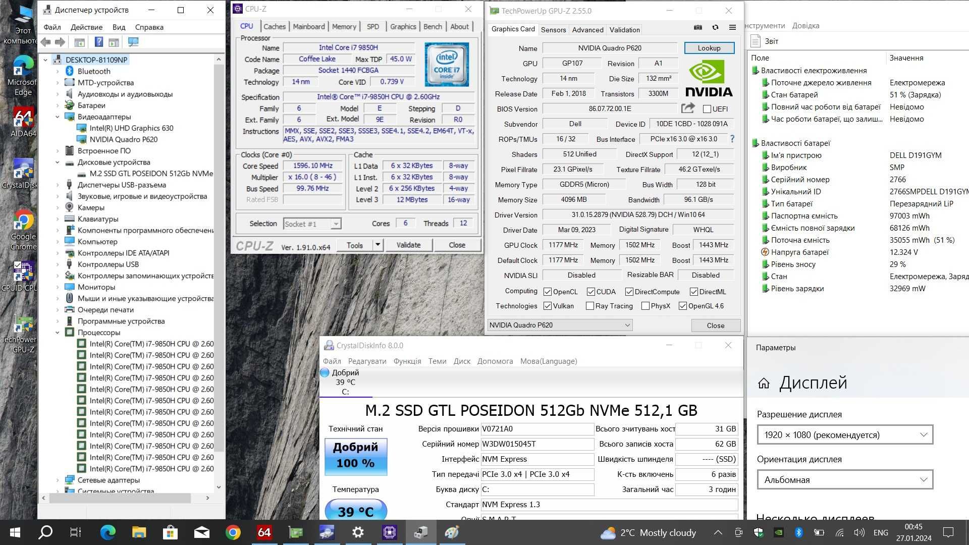Click AIDA64 icon in the taskbar
The height and width of the screenshot is (545, 969).
264,532
